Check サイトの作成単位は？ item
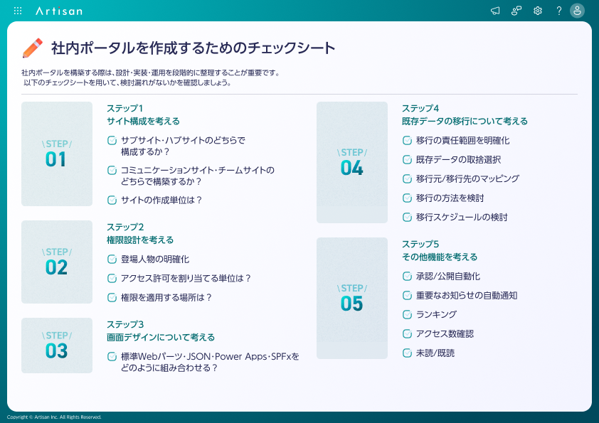 click(x=112, y=200)
